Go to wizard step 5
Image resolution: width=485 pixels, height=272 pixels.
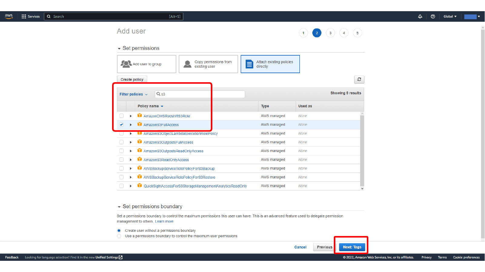click(x=357, y=33)
